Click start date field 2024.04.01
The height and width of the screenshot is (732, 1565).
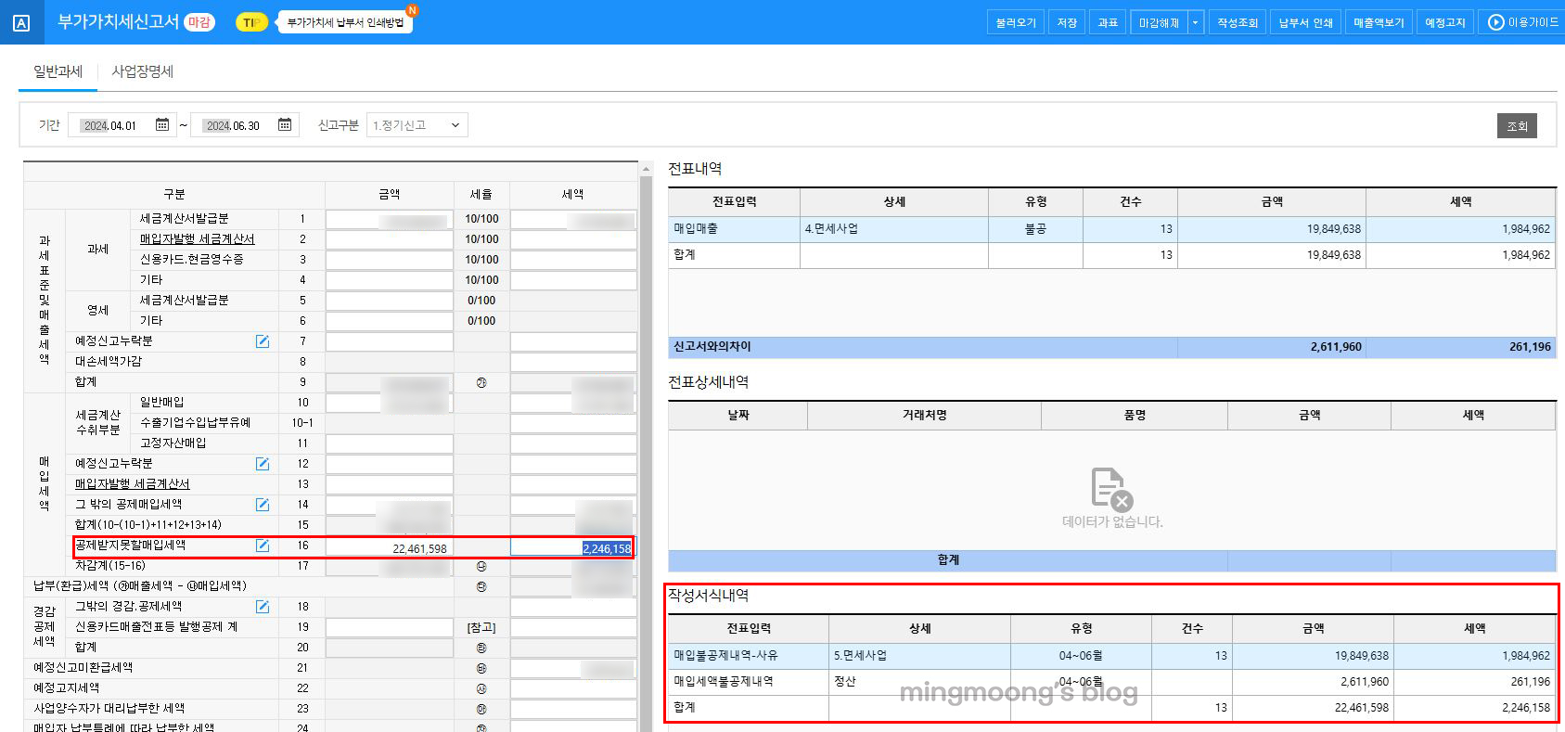click(109, 125)
